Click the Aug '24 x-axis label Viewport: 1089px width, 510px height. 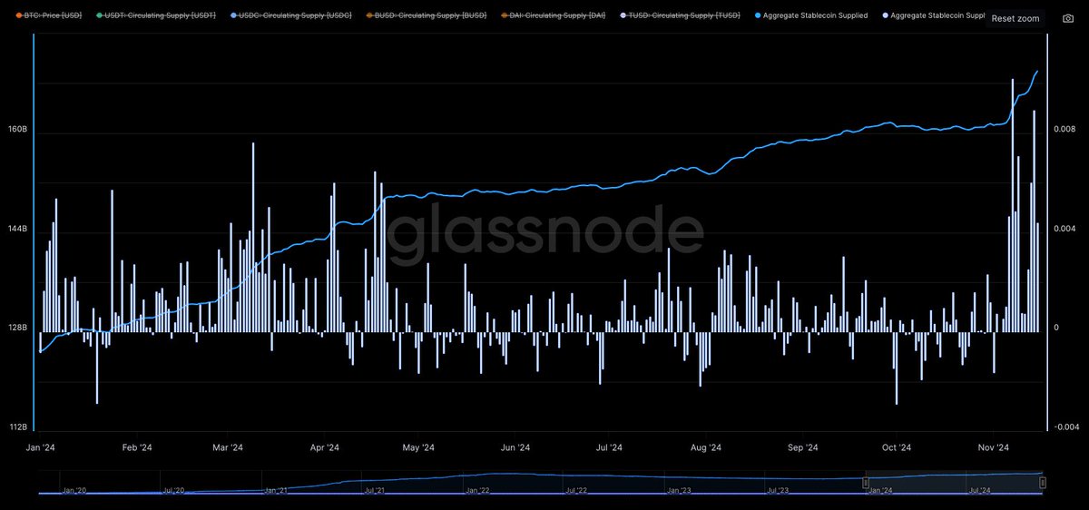(706, 447)
